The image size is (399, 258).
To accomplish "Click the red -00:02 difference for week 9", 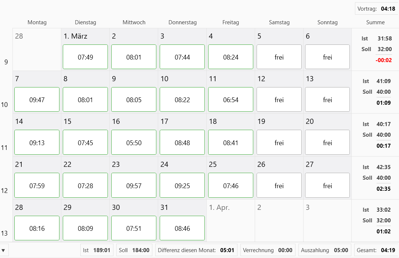I will click(385, 60).
